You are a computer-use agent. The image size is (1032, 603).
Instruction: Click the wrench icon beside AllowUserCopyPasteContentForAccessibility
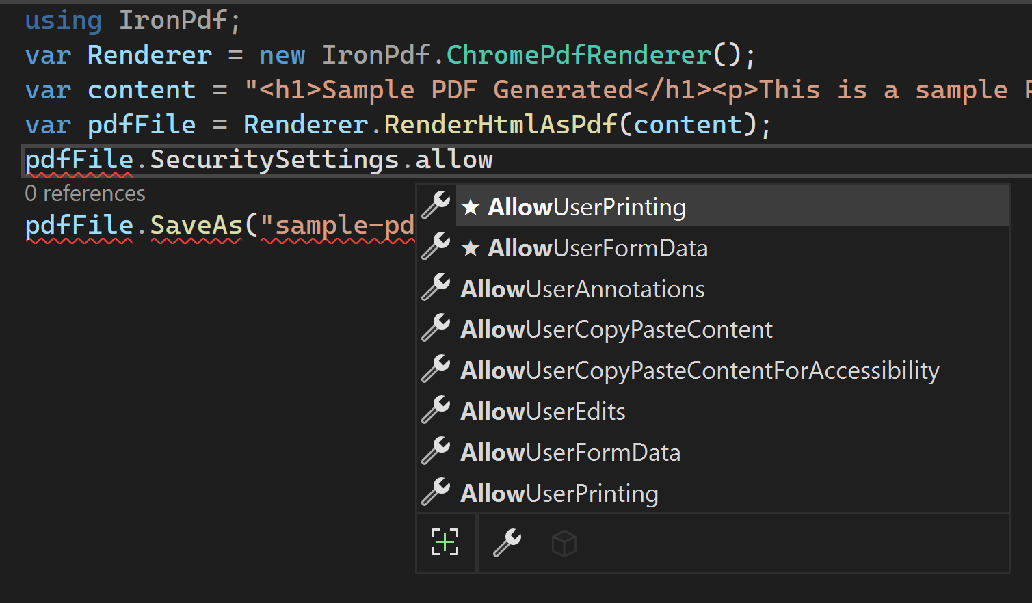pyautogui.click(x=436, y=370)
